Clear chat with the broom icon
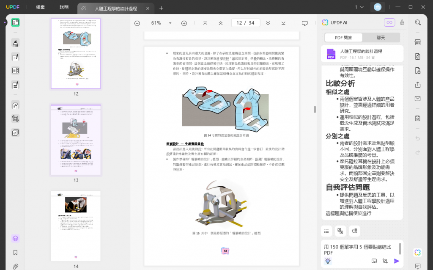 402,22
